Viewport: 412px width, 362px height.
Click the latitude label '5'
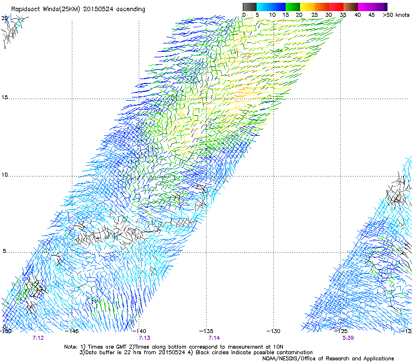(x=4, y=251)
